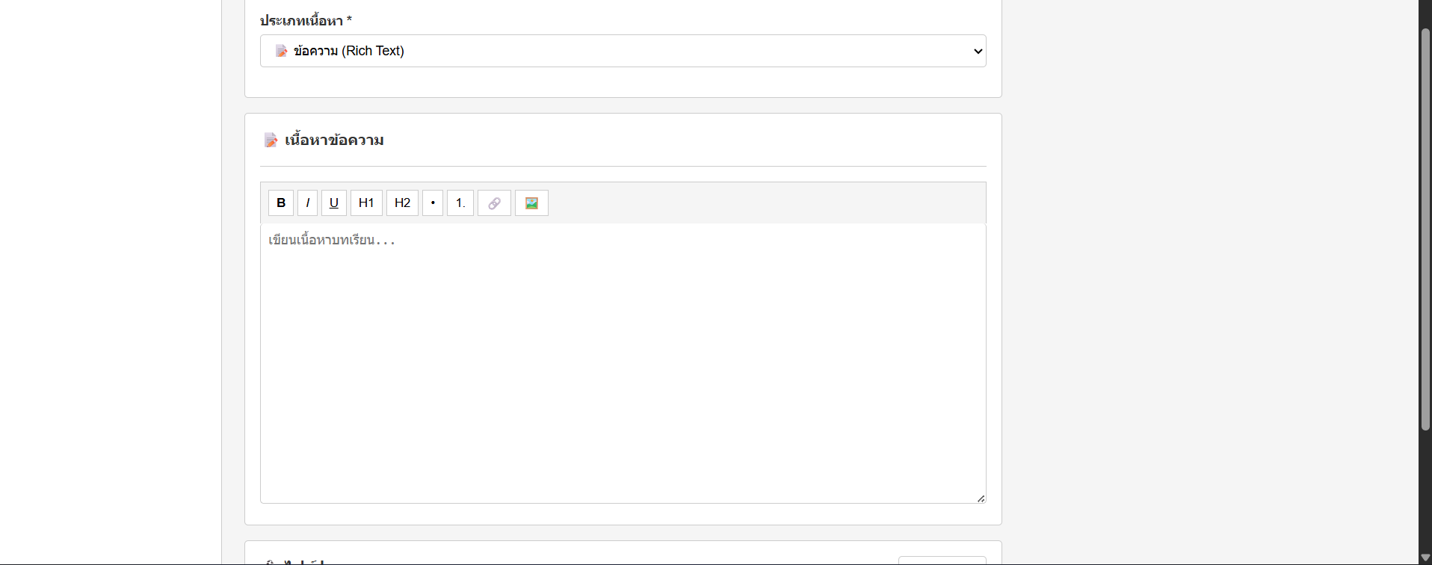Click the vertical page scrollbar thumb
The image size is (1432, 565).
tap(1425, 224)
